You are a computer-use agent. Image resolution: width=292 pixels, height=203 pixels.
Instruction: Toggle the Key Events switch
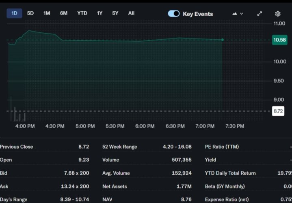tap(174, 13)
